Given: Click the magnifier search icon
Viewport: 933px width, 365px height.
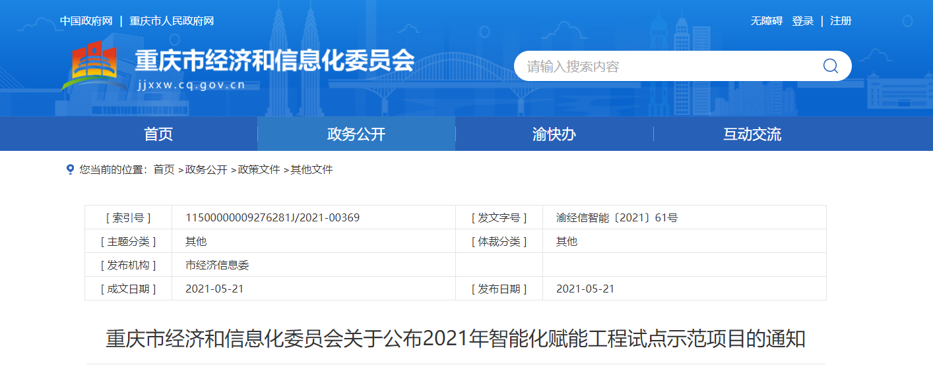Looking at the screenshot, I should (x=830, y=66).
